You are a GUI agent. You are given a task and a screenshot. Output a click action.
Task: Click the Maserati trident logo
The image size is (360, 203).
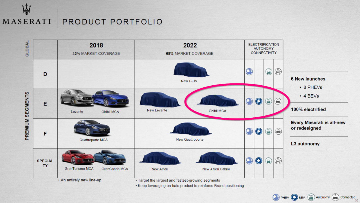point(27,10)
